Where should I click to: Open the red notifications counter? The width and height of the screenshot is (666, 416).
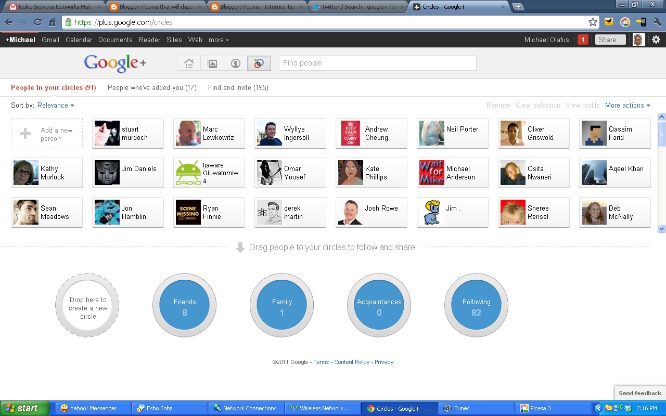click(583, 40)
